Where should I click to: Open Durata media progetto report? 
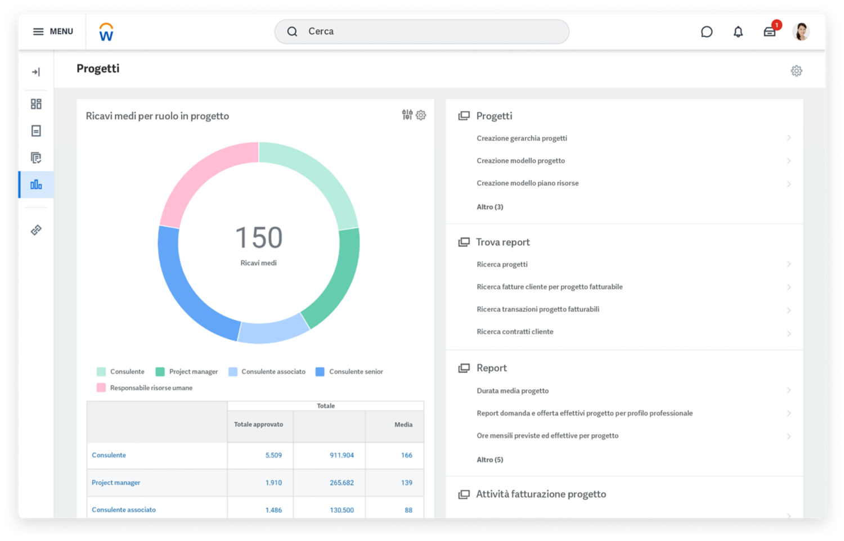point(513,391)
